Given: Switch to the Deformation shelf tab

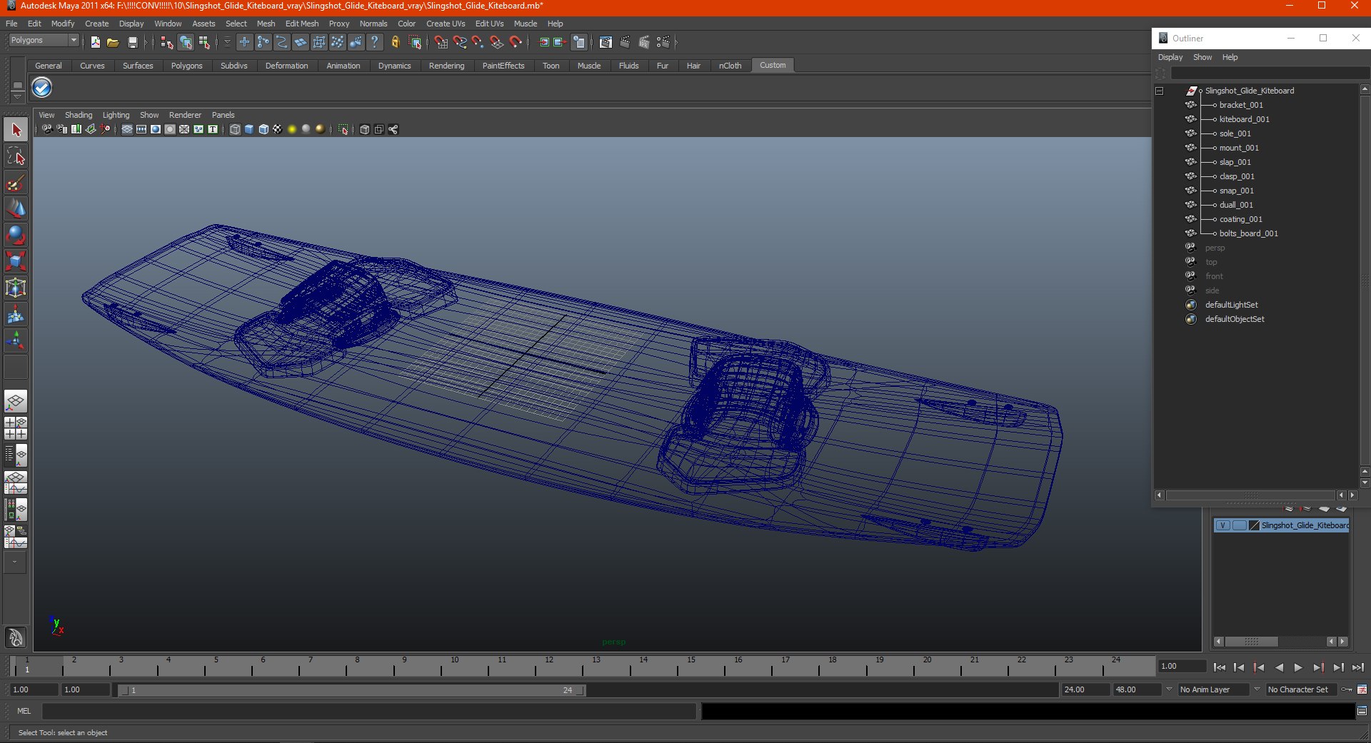Looking at the screenshot, I should 286,66.
